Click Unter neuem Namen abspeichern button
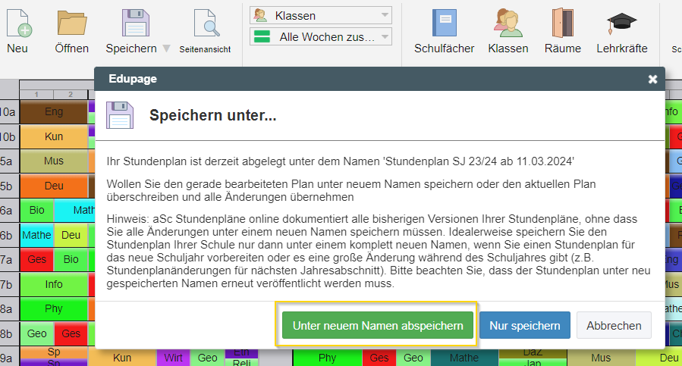Screen dimensions: 682x366 click(378, 325)
